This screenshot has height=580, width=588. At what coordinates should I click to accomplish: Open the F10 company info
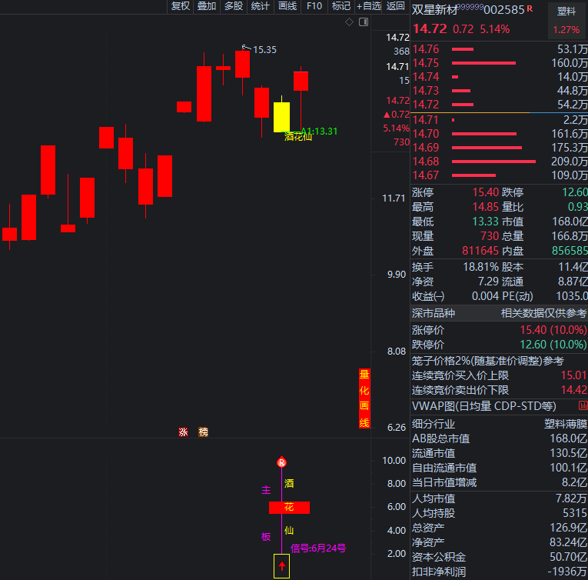314,6
